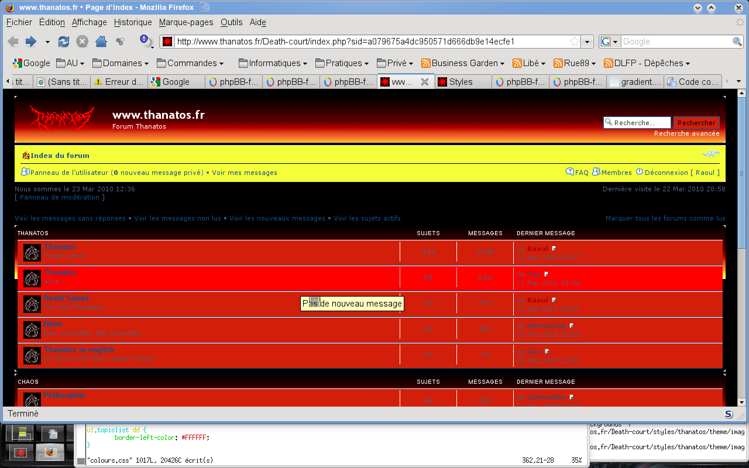Screen dimensions: 749x468
Task: Expand the Privé bookmarks folder
Action: (395, 63)
